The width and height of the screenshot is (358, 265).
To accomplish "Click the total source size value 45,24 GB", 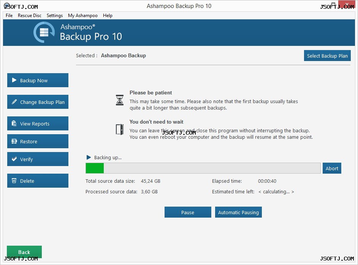I will 151,181.
